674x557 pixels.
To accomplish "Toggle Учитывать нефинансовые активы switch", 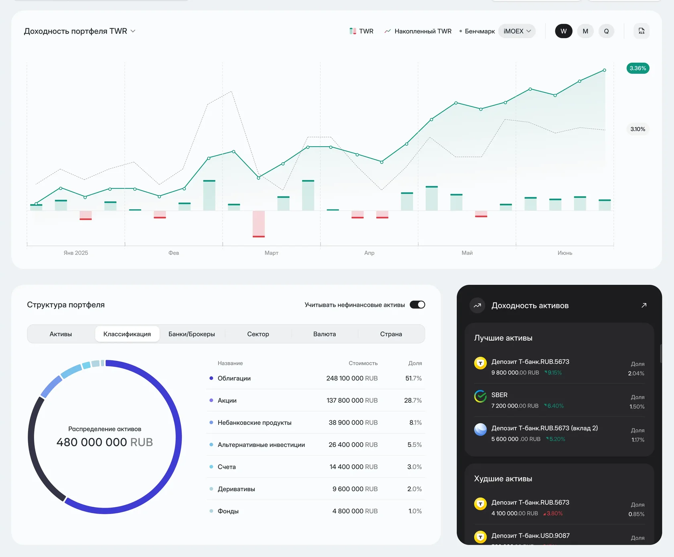I will [417, 305].
